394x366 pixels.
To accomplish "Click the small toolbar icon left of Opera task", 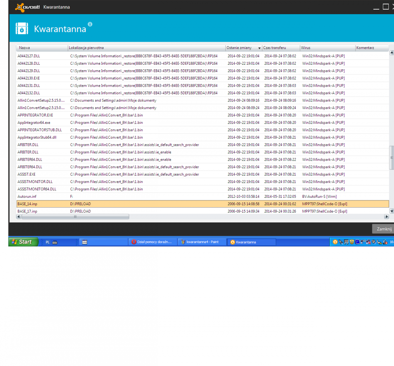I will pyautogui.click(x=84, y=242).
